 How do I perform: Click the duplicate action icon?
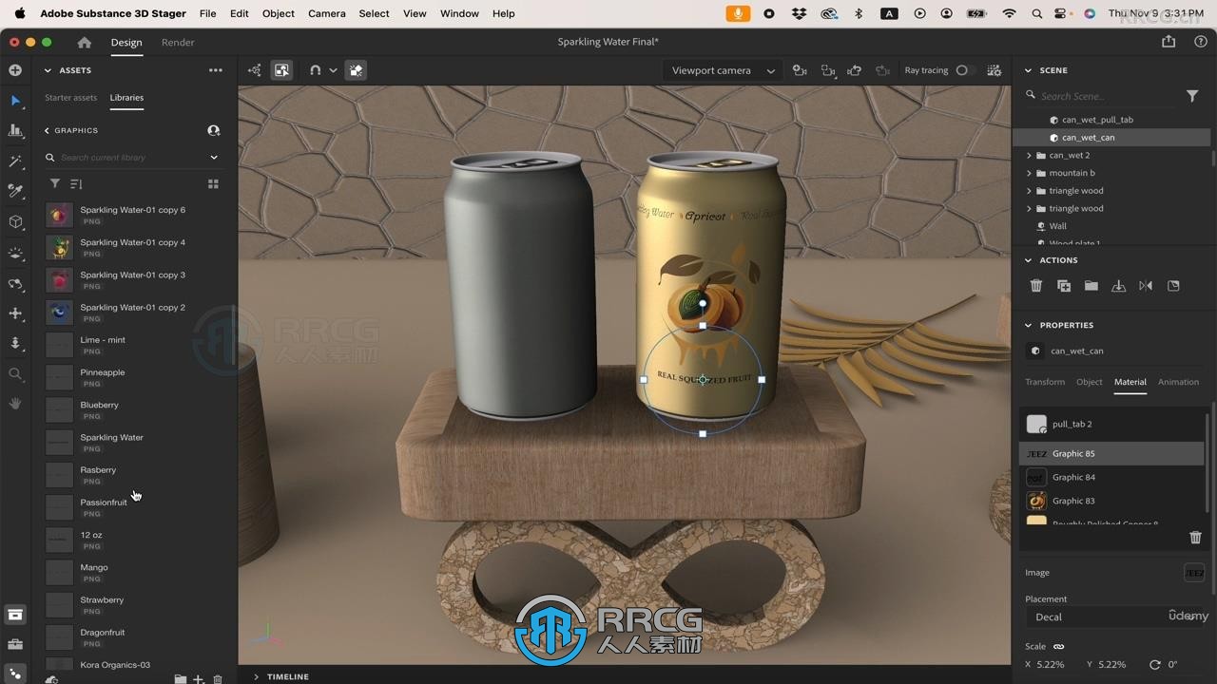[x=1064, y=286]
